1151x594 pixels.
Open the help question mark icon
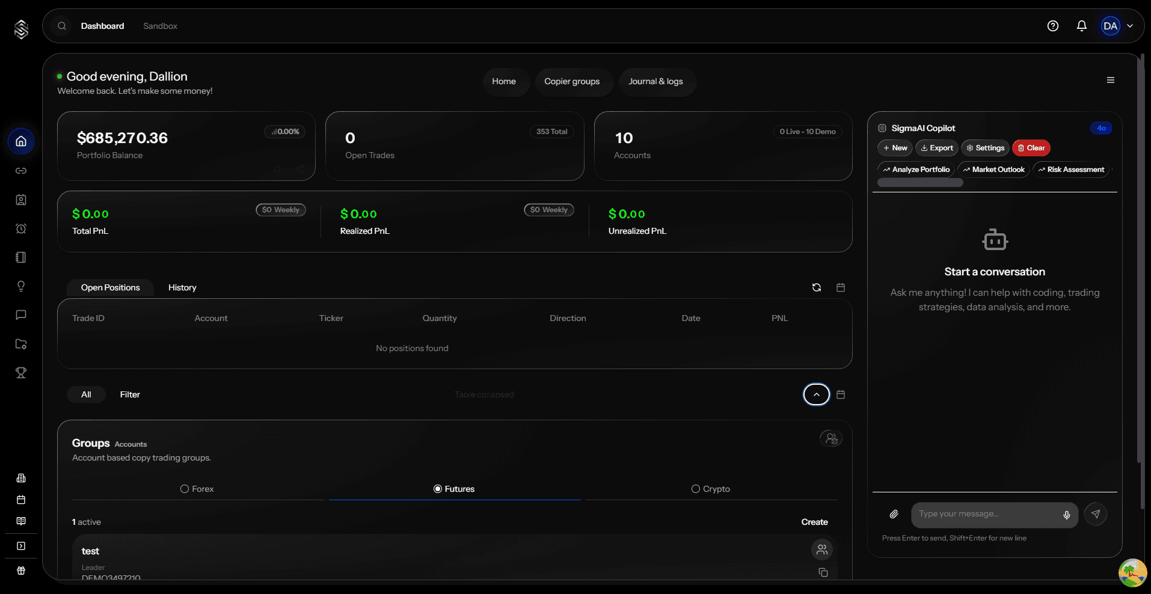tap(1053, 26)
